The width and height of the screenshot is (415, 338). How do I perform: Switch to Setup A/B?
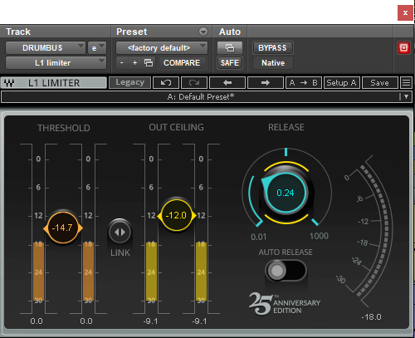[x=342, y=83]
